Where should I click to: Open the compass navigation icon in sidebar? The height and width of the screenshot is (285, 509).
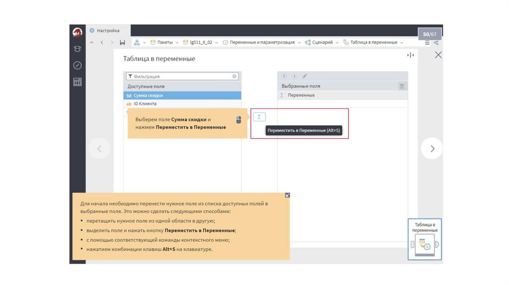click(x=77, y=66)
